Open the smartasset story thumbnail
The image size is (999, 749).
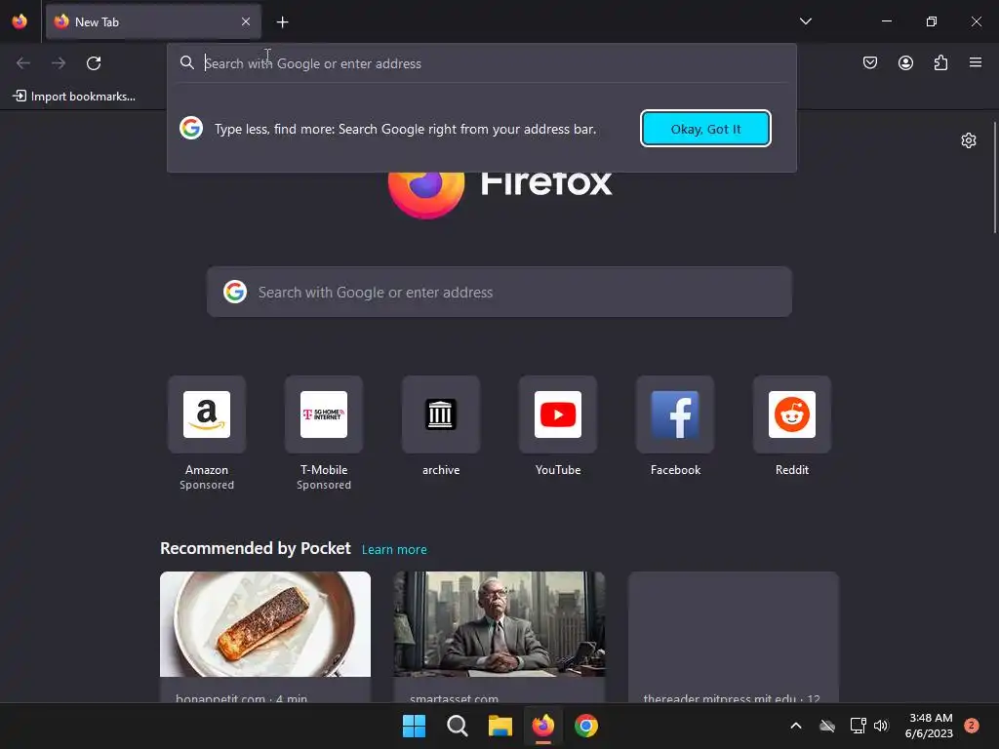pyautogui.click(x=499, y=624)
